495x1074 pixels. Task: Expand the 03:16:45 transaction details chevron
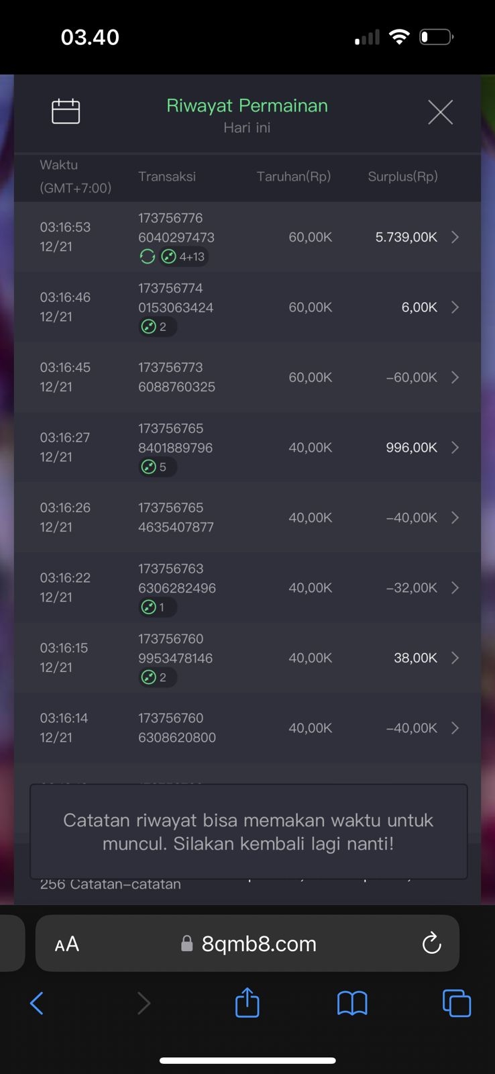pos(455,377)
